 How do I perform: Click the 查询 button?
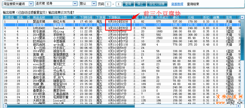click(128, 4)
